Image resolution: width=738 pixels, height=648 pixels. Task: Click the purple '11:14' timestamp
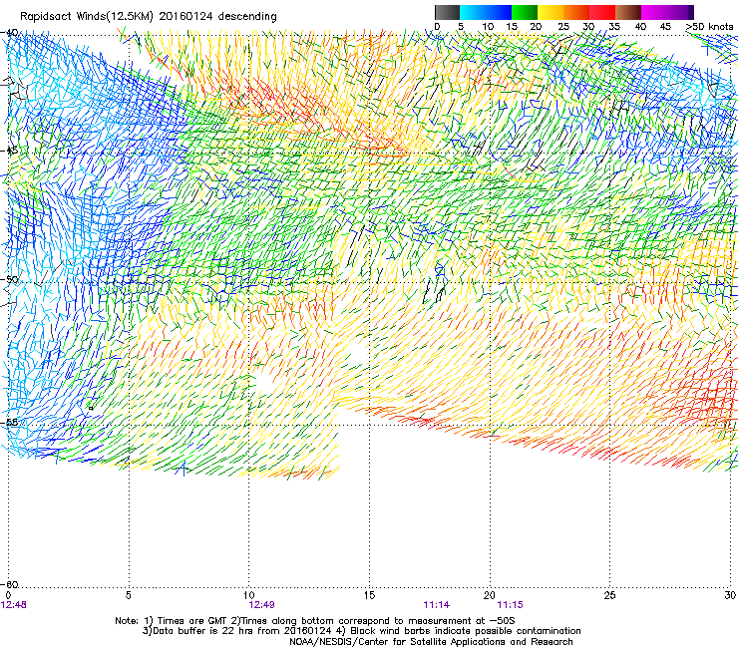point(436,605)
